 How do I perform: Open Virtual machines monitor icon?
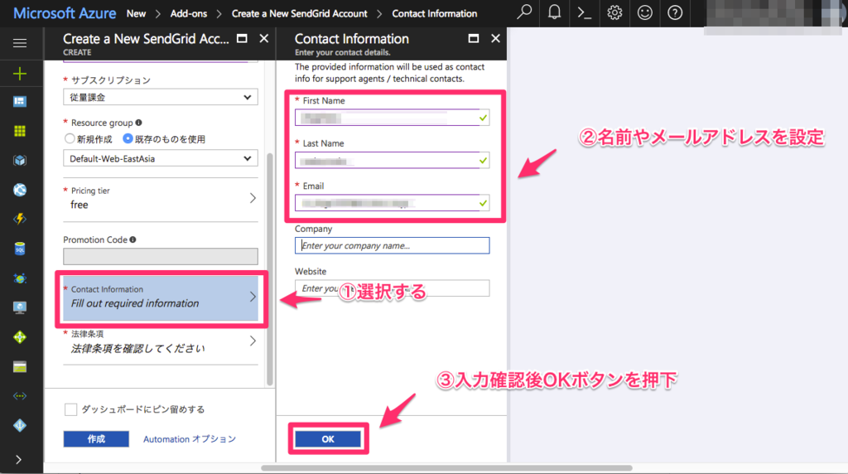point(20,307)
